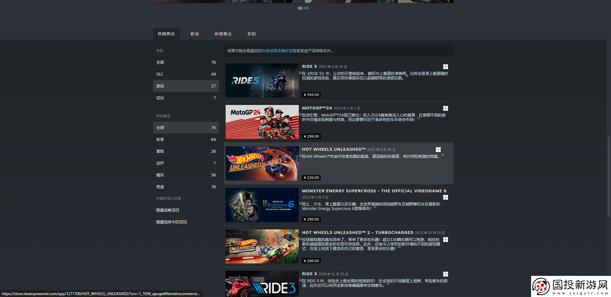Click Windows platform icon on MotoGP 24 row
611x297 pixels.
click(445, 108)
